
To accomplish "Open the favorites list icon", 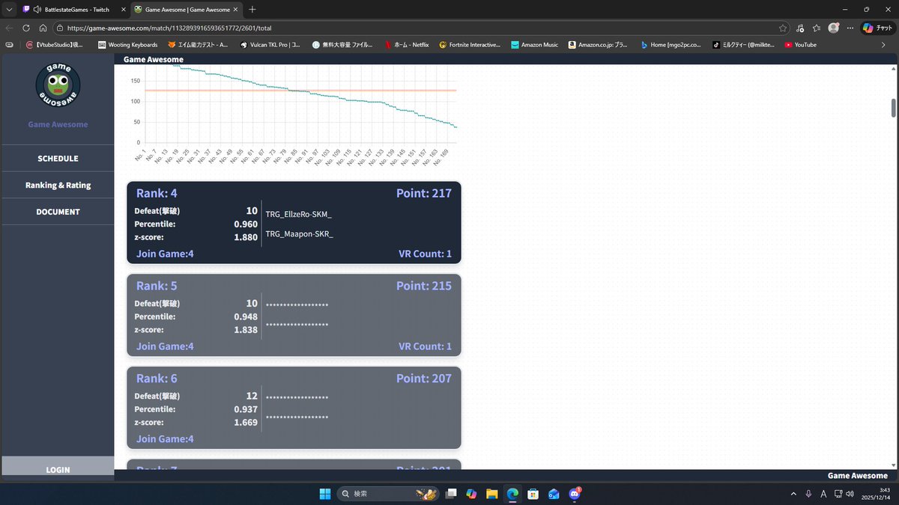I will coord(817,28).
